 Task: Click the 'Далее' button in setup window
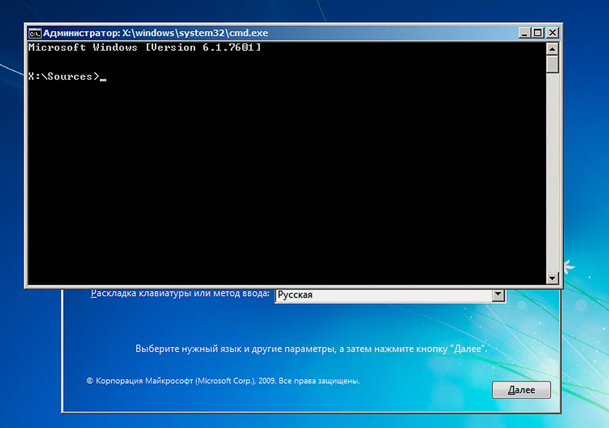click(x=521, y=390)
